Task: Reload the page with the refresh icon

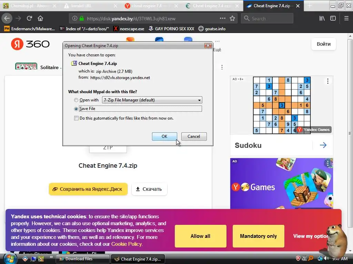Action: point(29,19)
